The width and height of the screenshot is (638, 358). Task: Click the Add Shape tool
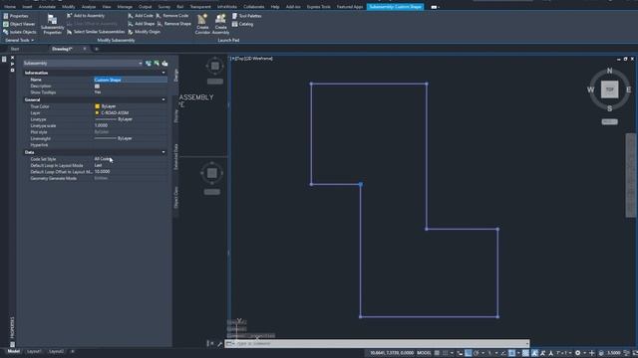pyautogui.click(x=141, y=24)
